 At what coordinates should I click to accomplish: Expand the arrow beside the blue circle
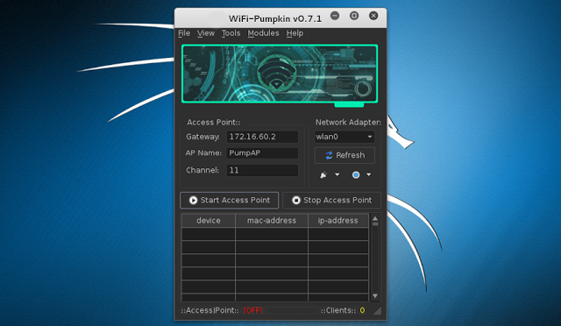pyautogui.click(x=368, y=174)
